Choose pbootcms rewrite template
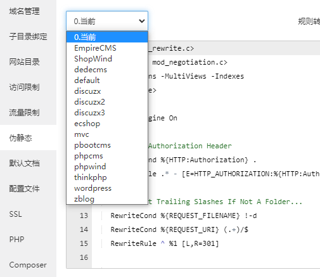 click(x=107, y=145)
